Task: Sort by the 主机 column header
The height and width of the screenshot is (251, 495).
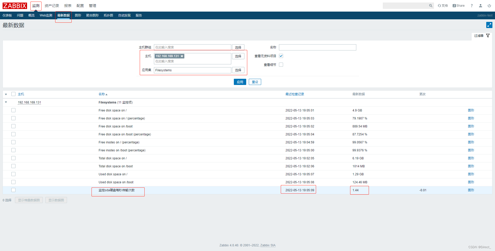Action: (x=21, y=94)
